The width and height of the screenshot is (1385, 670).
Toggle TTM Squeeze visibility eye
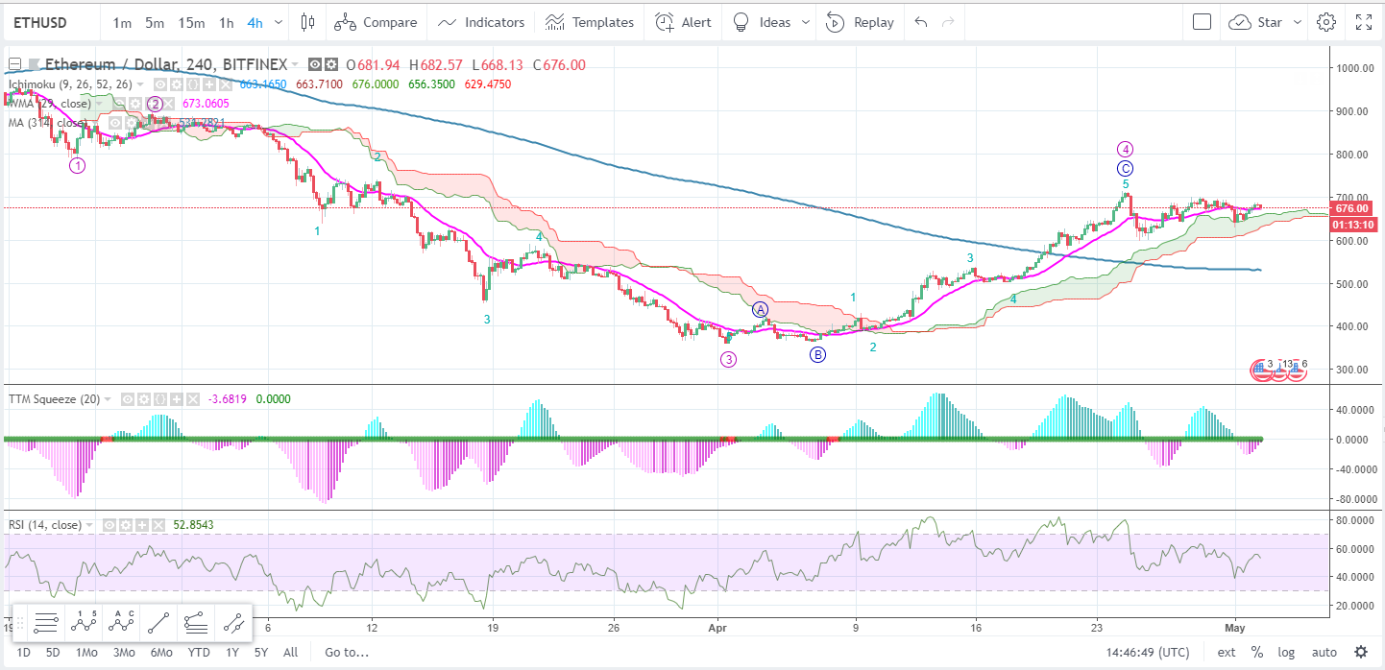pos(128,399)
